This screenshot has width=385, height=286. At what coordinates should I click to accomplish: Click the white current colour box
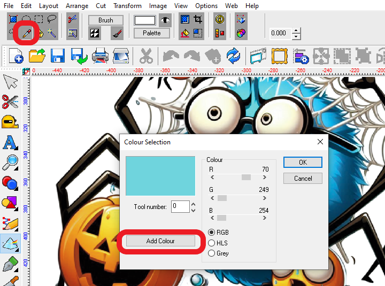coord(145,20)
